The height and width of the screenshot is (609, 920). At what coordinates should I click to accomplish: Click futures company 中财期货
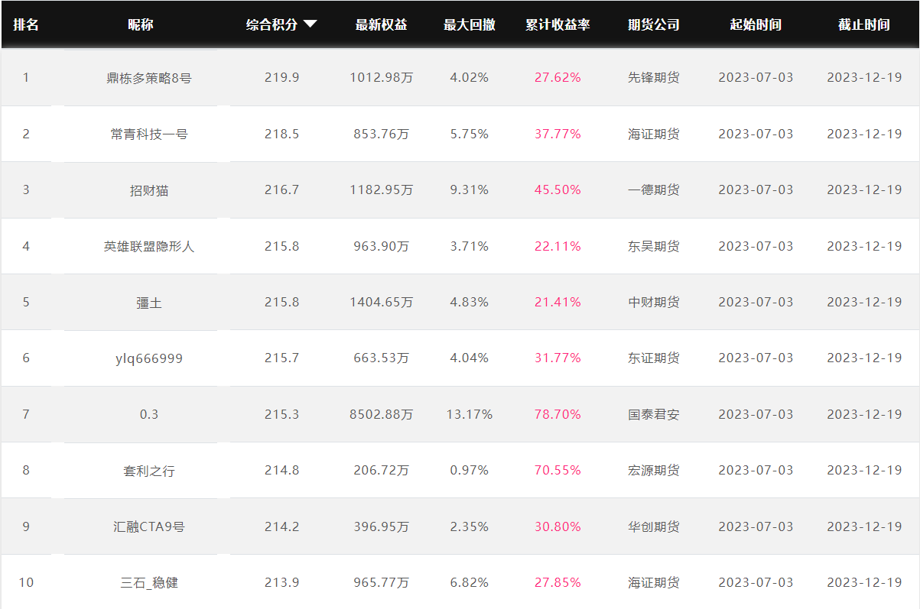click(654, 302)
